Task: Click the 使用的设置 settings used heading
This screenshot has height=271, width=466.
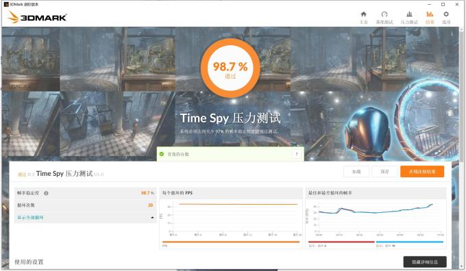Action: pyautogui.click(x=29, y=262)
